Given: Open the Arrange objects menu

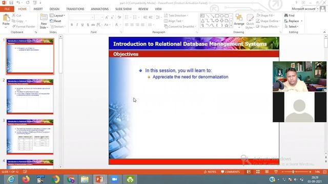Looking at the screenshot, I should (x=239, y=20).
